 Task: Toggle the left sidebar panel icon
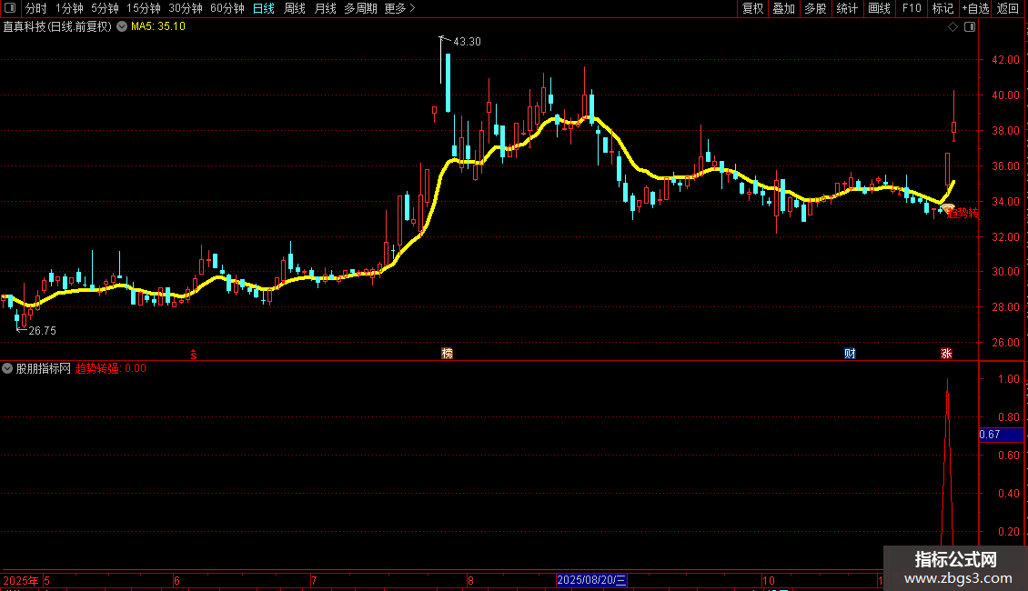10,8
